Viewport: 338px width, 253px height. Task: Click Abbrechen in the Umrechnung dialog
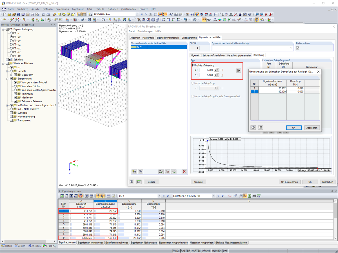(312, 128)
